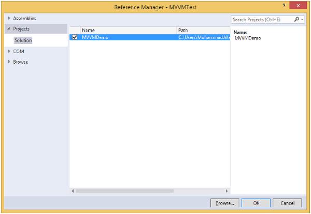311x214 pixels.
Task: Confirm with the OK button
Action: pos(256,203)
